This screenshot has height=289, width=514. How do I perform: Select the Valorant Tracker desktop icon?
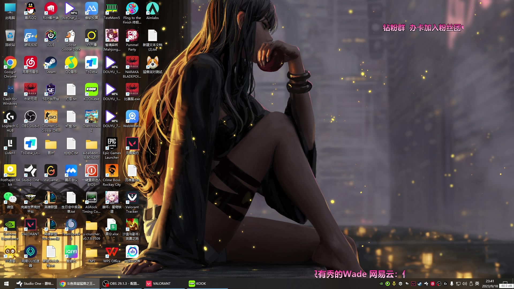click(x=132, y=202)
